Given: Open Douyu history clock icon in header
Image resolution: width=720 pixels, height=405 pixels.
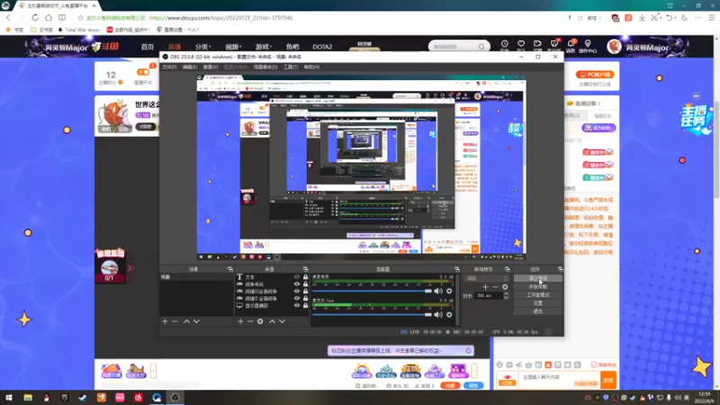Looking at the screenshot, I should coord(504,44).
